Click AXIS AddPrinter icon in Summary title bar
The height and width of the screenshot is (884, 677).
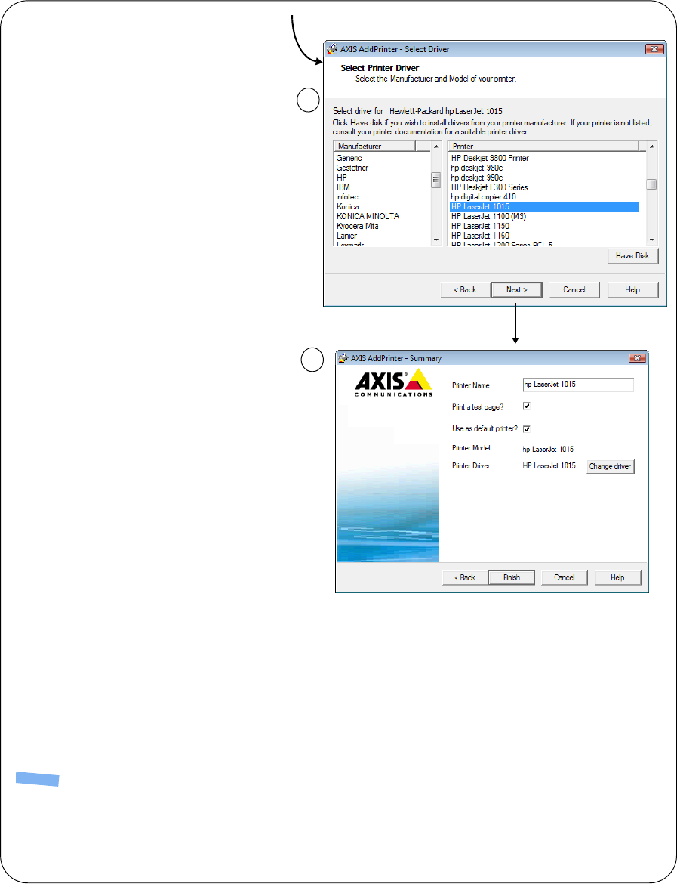tap(343, 358)
